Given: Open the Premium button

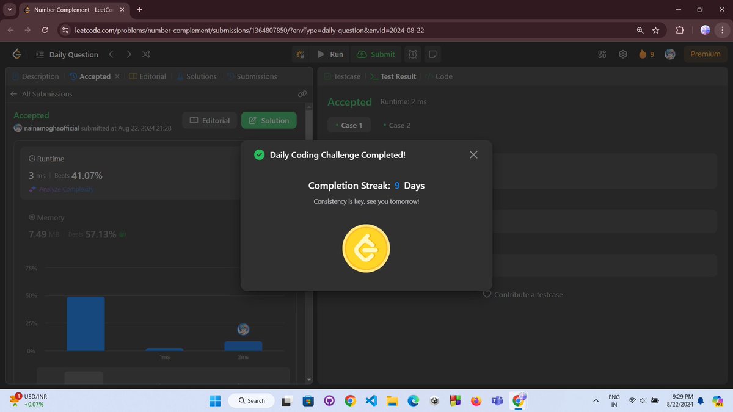Looking at the screenshot, I should tap(706, 54).
